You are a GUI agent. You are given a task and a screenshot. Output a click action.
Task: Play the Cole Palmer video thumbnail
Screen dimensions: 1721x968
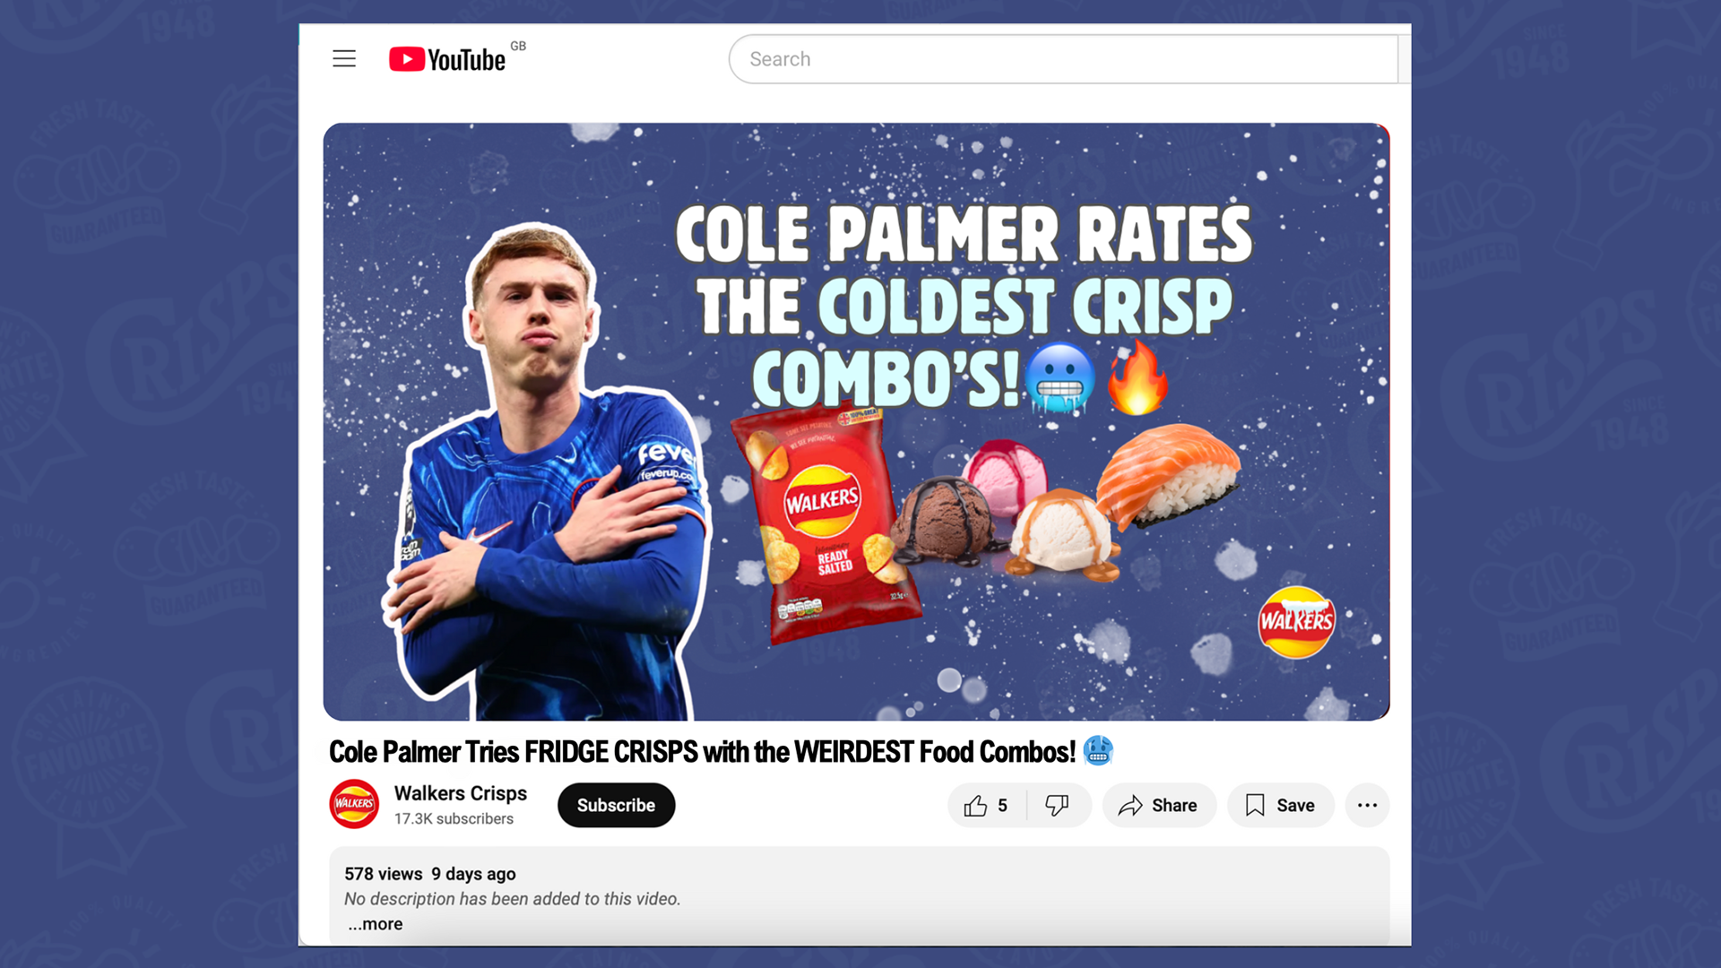point(856,421)
